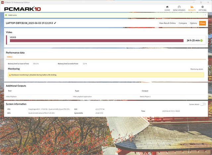
Task: Click the orange Close button
Action: coord(202,23)
